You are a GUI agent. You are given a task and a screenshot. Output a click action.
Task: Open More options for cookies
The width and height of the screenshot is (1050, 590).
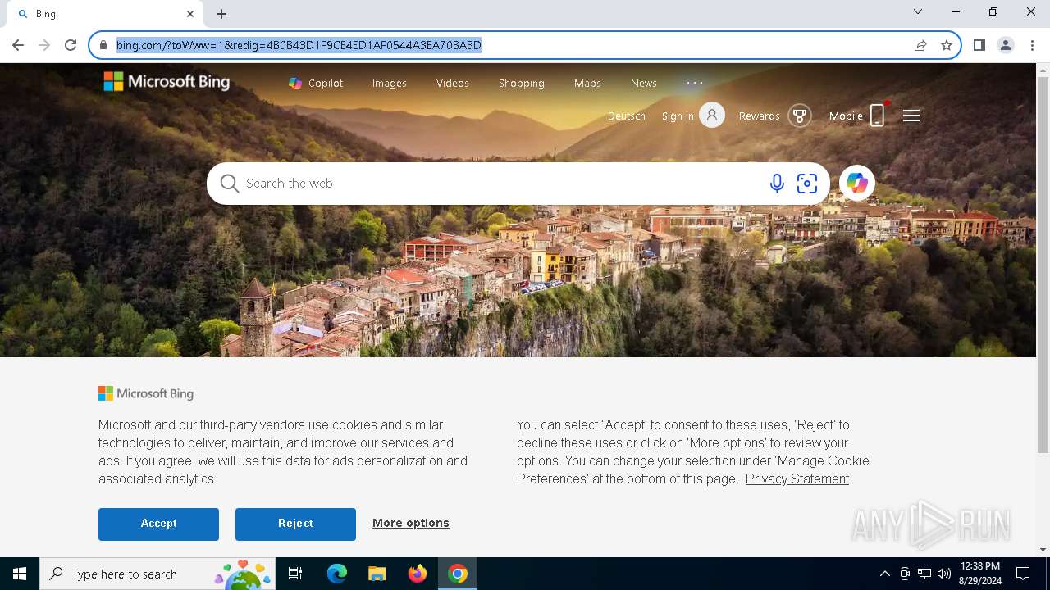coord(411,523)
